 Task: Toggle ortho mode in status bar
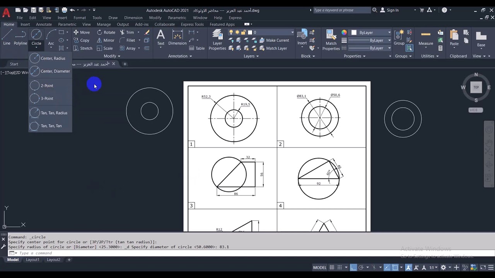coord(353,267)
